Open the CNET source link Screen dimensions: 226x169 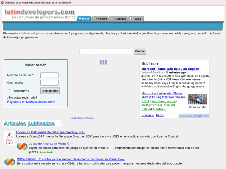[145, 101]
